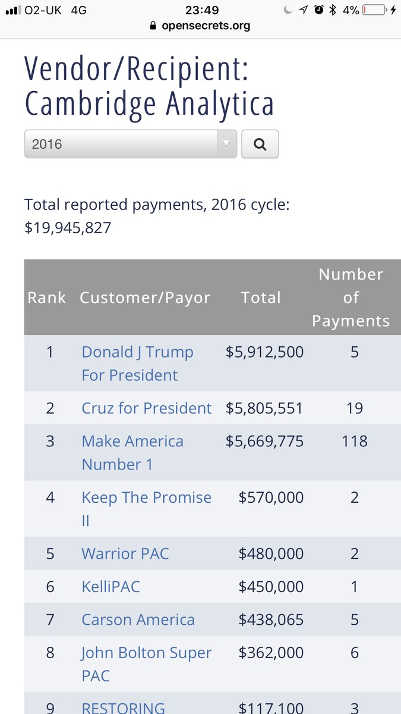Sort by the Total column header
401x714 pixels.
click(x=261, y=297)
